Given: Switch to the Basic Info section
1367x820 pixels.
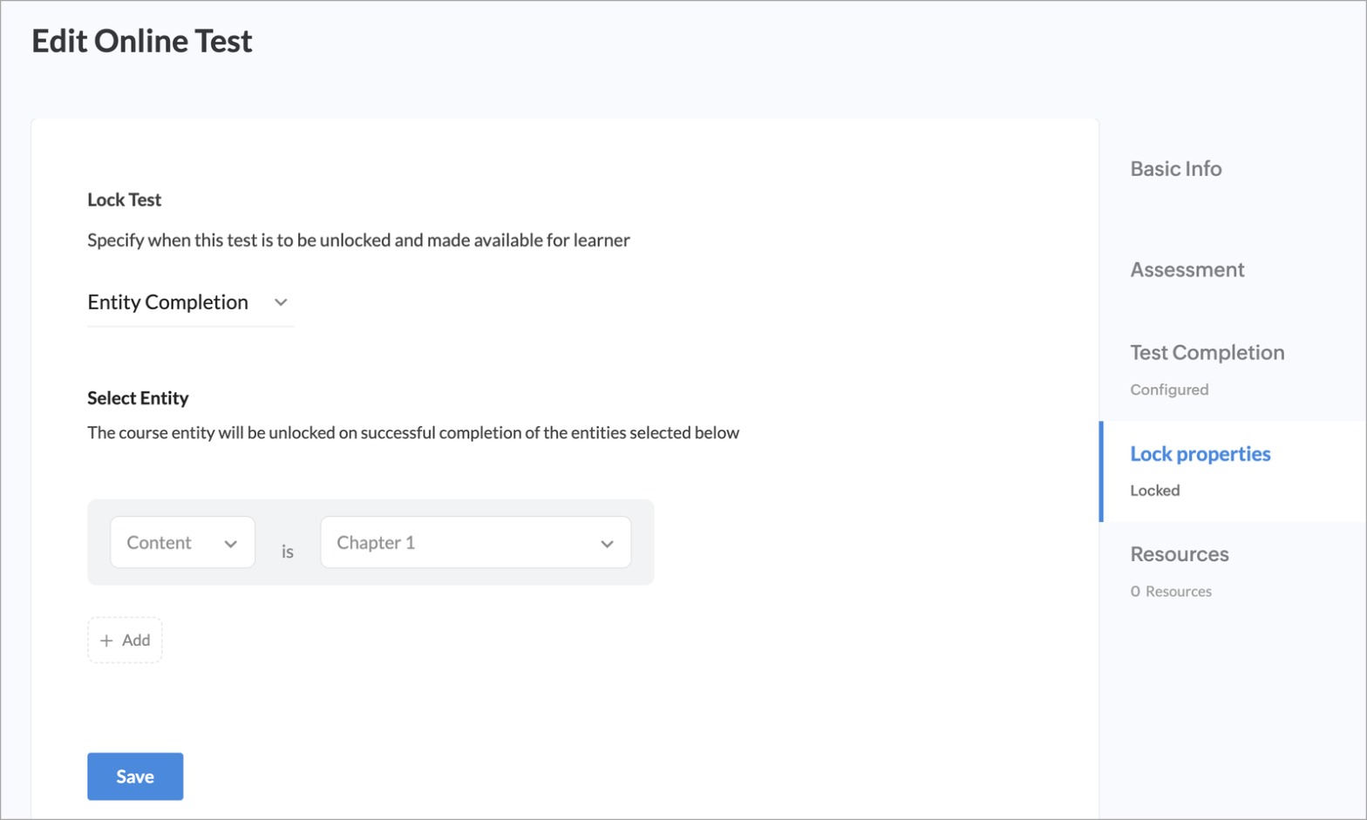Looking at the screenshot, I should 1175,169.
